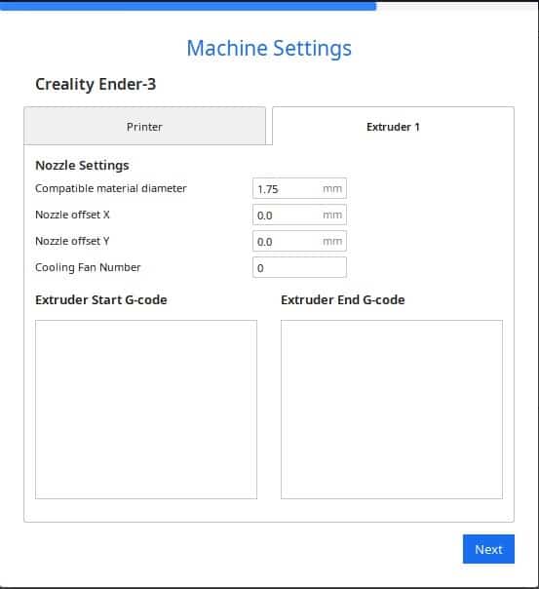Click the Creality Ender-3 printer name heading
The height and width of the screenshot is (589, 539).
pyautogui.click(x=96, y=84)
